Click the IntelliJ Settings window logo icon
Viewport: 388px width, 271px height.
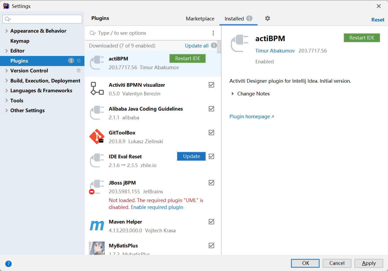tap(6, 6)
